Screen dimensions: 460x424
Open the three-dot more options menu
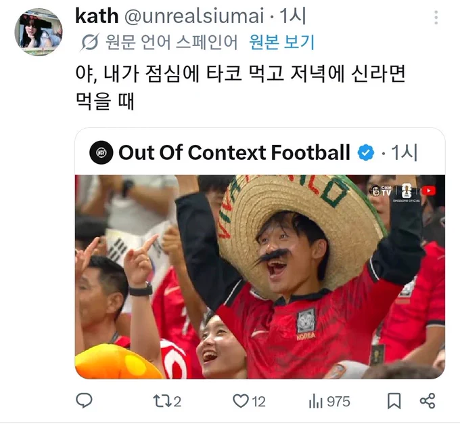point(436,18)
